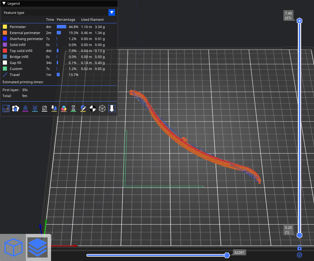Toggle travel moves visibility icon
Viewport: 314px width, 261px height.
[6, 108]
